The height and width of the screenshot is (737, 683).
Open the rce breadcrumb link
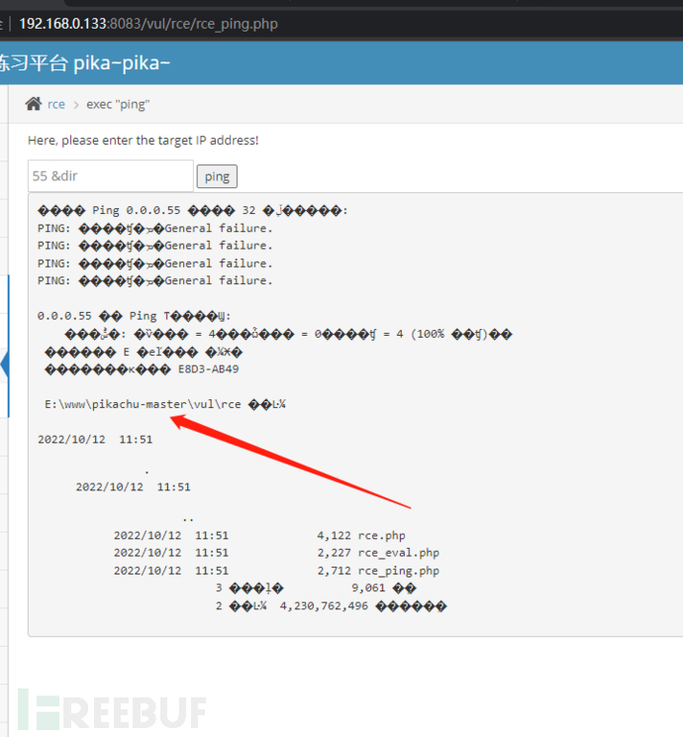click(x=56, y=104)
